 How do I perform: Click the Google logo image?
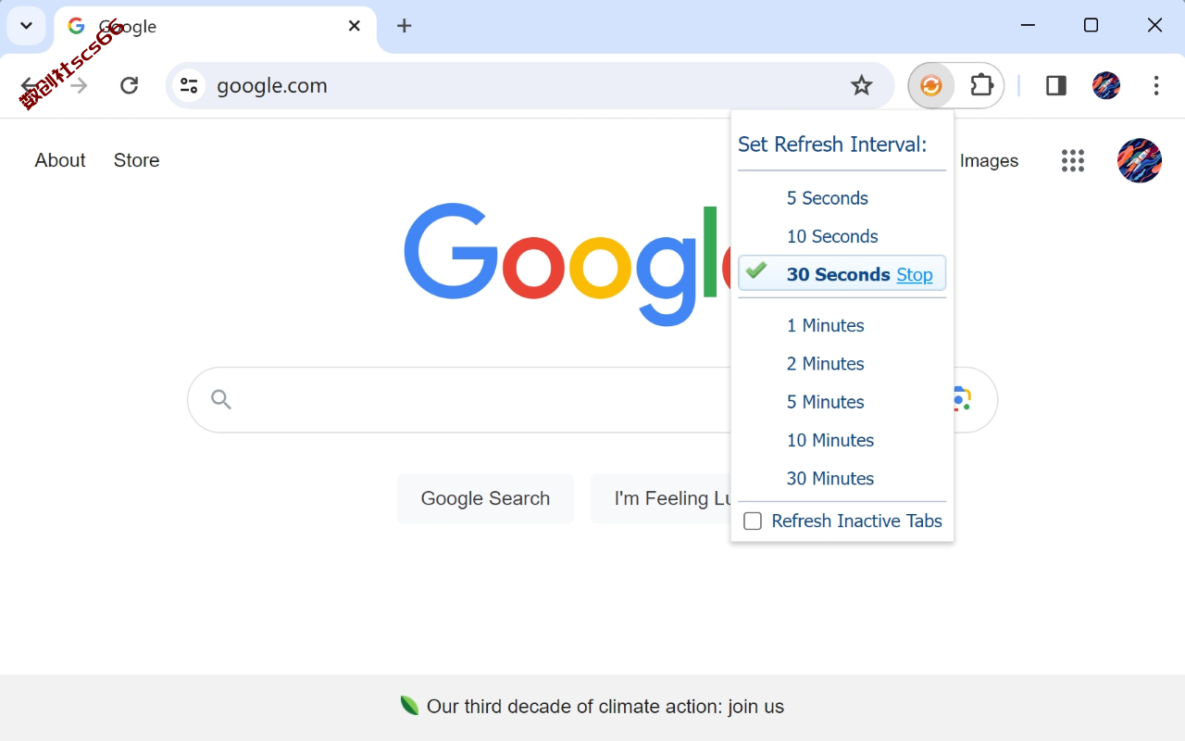tap(567, 264)
